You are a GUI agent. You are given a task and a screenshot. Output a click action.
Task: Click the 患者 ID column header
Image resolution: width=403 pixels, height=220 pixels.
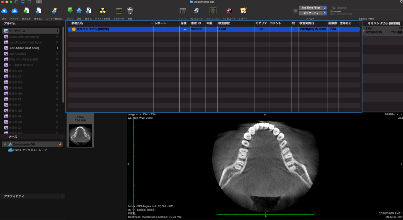(x=197, y=23)
